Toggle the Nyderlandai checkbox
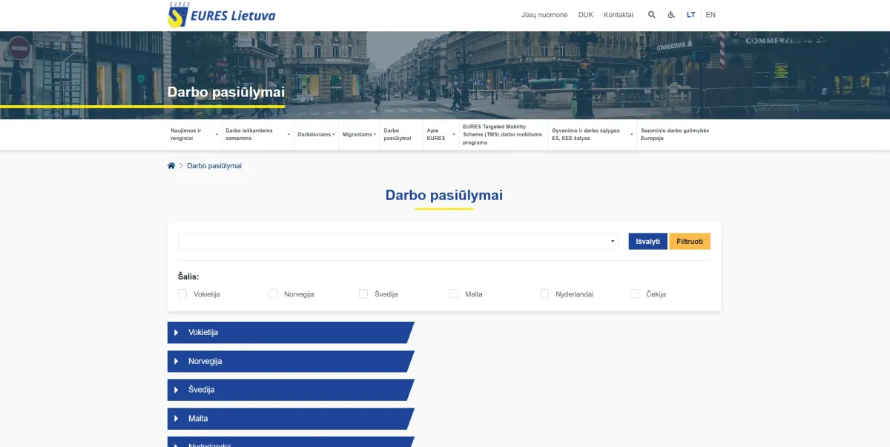The width and height of the screenshot is (890, 447). (544, 294)
